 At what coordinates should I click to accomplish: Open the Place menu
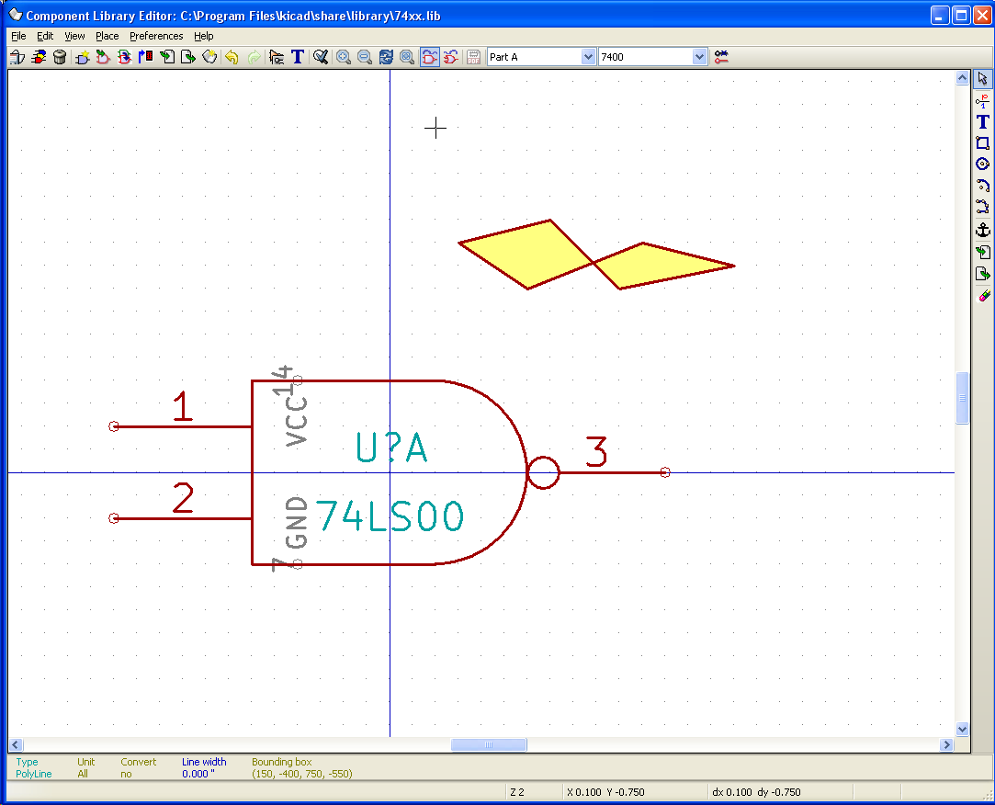pyautogui.click(x=107, y=36)
